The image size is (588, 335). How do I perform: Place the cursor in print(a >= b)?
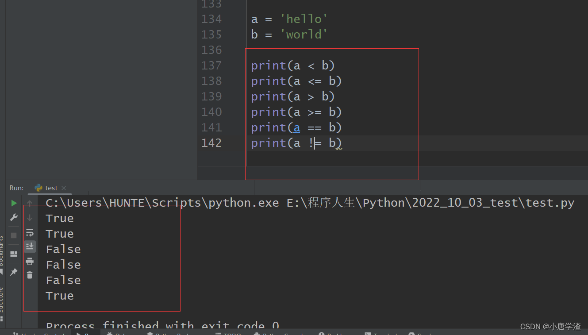[x=296, y=112]
